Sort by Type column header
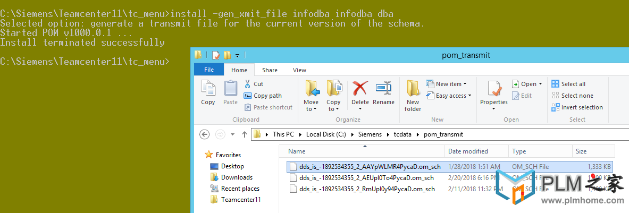The image size is (629, 213). (x=540, y=151)
